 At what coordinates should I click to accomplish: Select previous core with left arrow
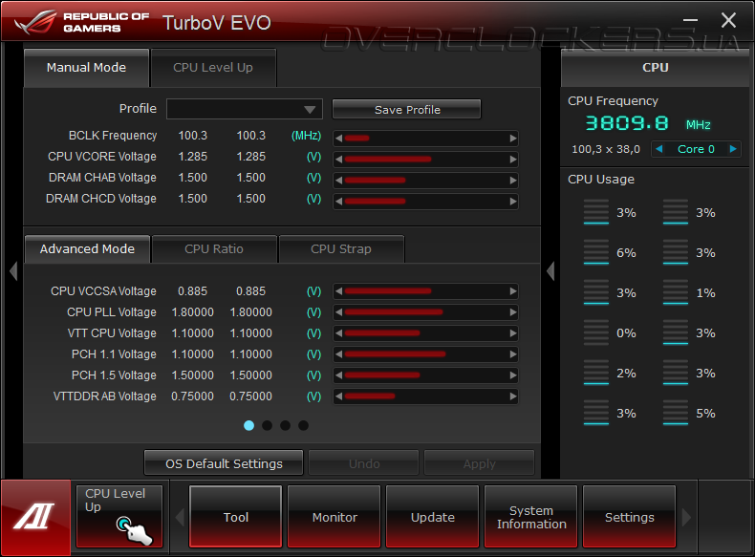[659, 149]
